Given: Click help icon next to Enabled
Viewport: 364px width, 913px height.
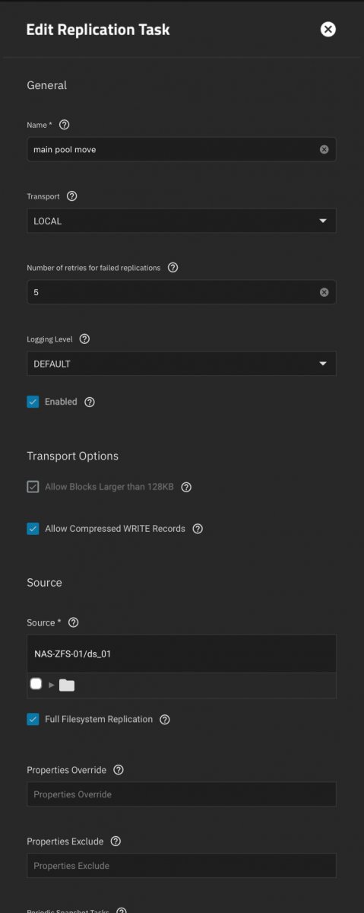Looking at the screenshot, I should (x=90, y=402).
